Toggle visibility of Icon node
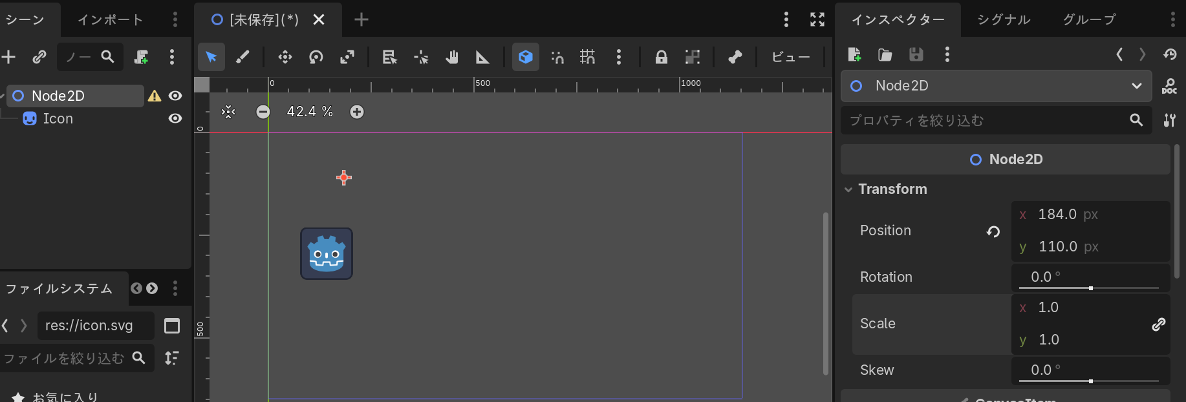 click(175, 118)
